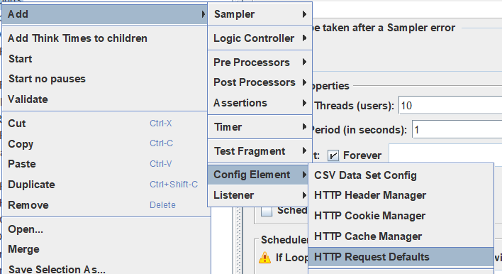Open the Assertions submenu

click(x=260, y=103)
